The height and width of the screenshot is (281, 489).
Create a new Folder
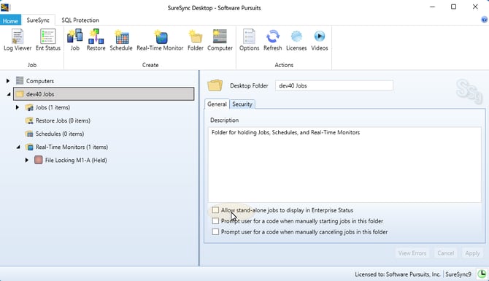(196, 40)
